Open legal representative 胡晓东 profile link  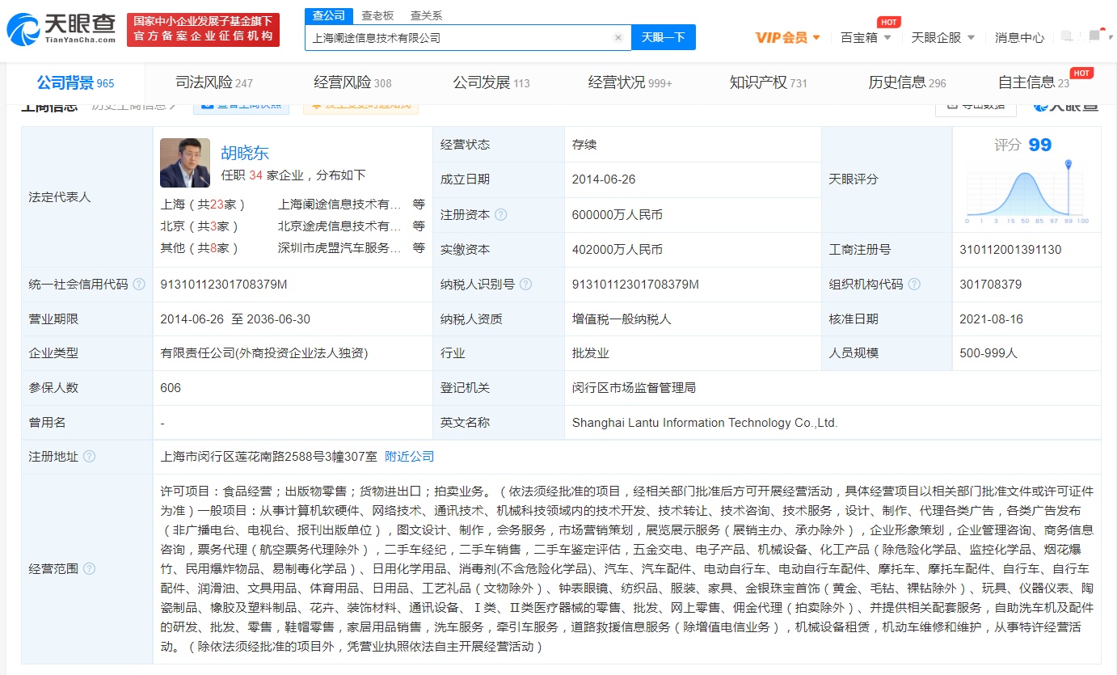(245, 153)
